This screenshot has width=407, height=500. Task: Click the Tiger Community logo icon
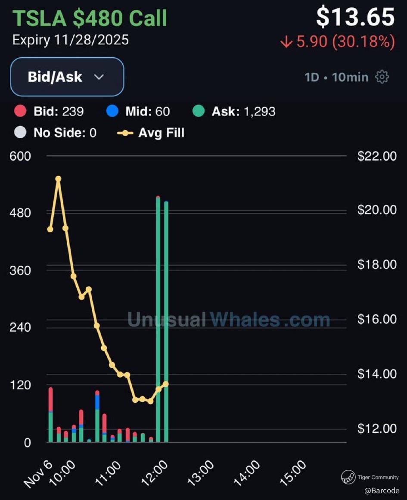click(348, 477)
